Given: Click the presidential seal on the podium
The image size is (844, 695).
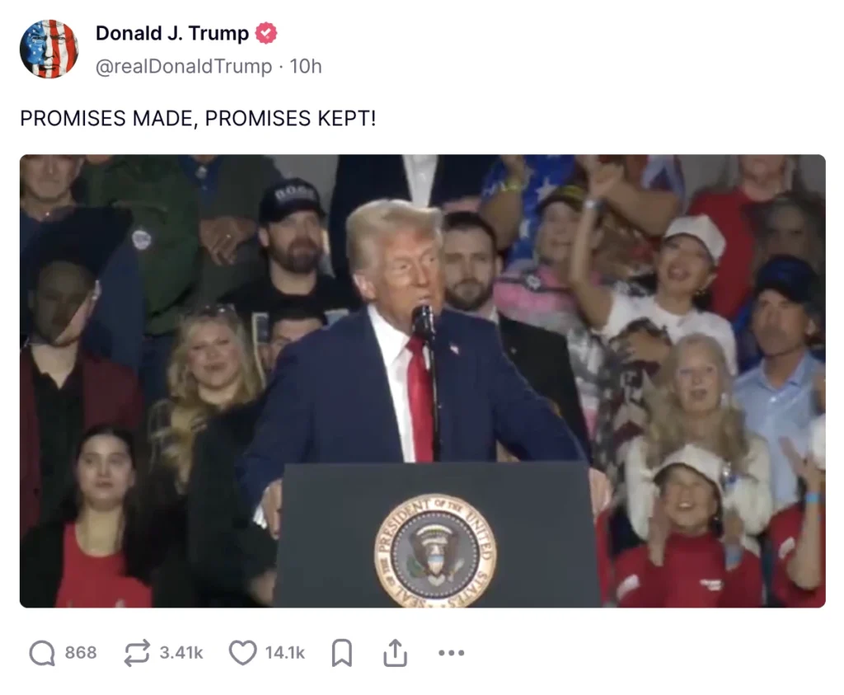Looking at the screenshot, I should 435,551.
